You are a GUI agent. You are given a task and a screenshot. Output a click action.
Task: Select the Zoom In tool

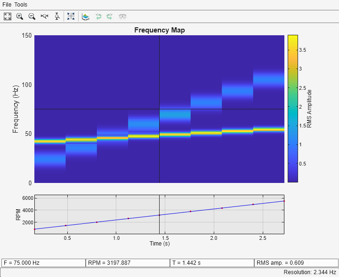pyautogui.click(x=20, y=16)
